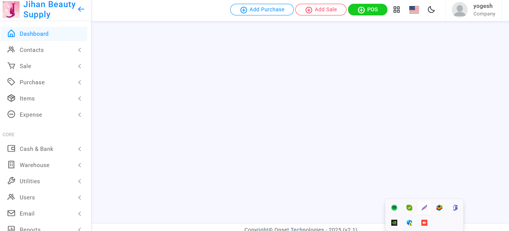This screenshot has height=231, width=509.
Task: Click the Expense minus-circle icon
Action: tap(11, 114)
